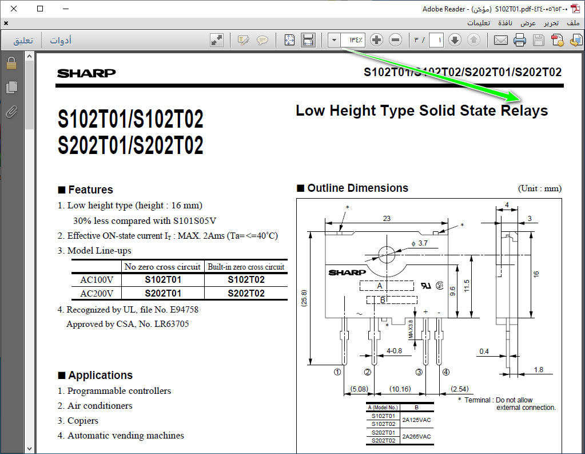585x454 pixels.
Task: Click the 'Approved by CSA, No. LR63705' line
Action: pos(128,324)
